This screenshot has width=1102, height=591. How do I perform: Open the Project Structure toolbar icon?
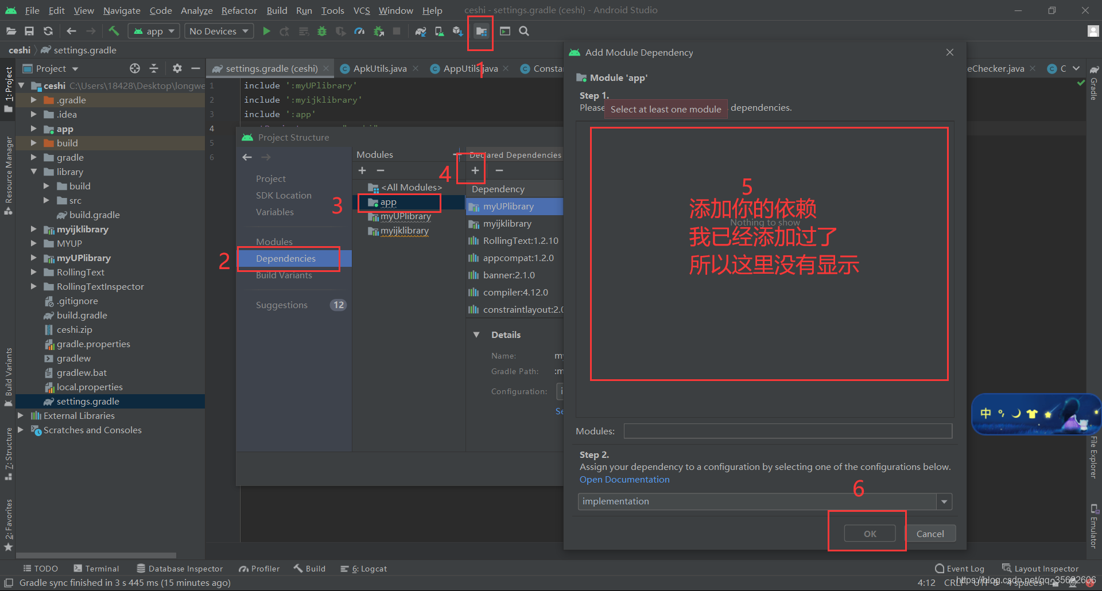(481, 32)
